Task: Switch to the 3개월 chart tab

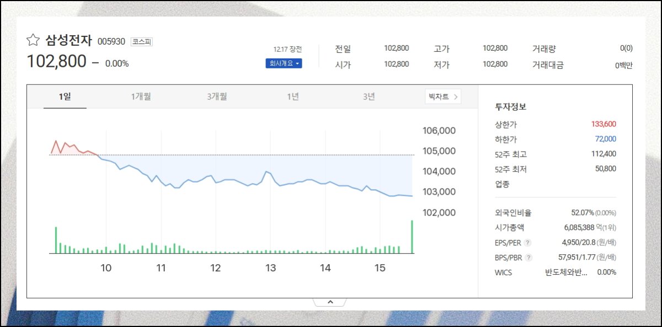Action: (217, 97)
